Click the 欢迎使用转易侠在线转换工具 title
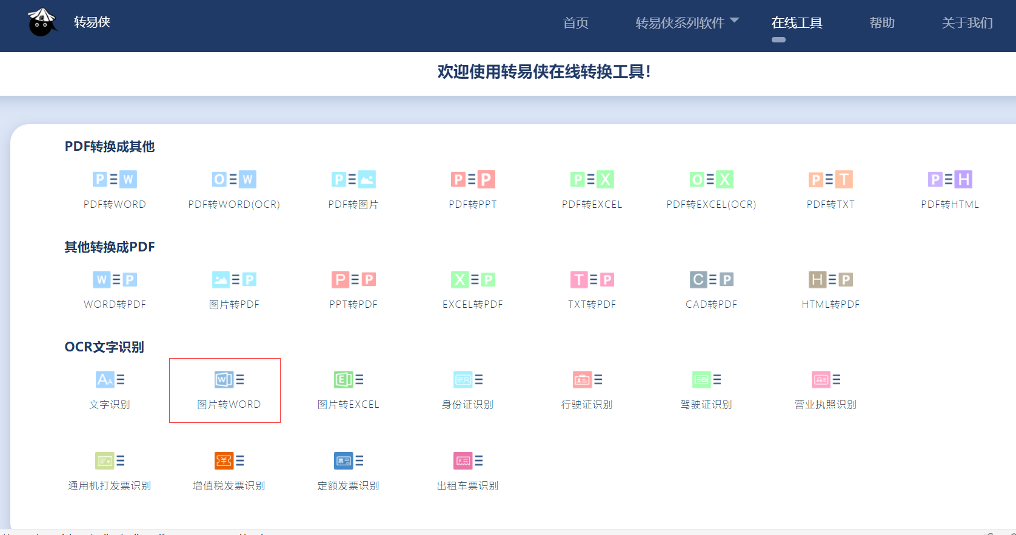Viewport: 1016px width, 535px height. tap(544, 71)
